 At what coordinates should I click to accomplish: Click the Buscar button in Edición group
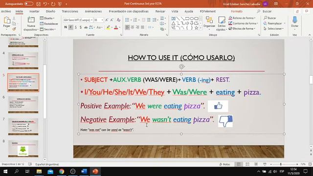point(270,18)
